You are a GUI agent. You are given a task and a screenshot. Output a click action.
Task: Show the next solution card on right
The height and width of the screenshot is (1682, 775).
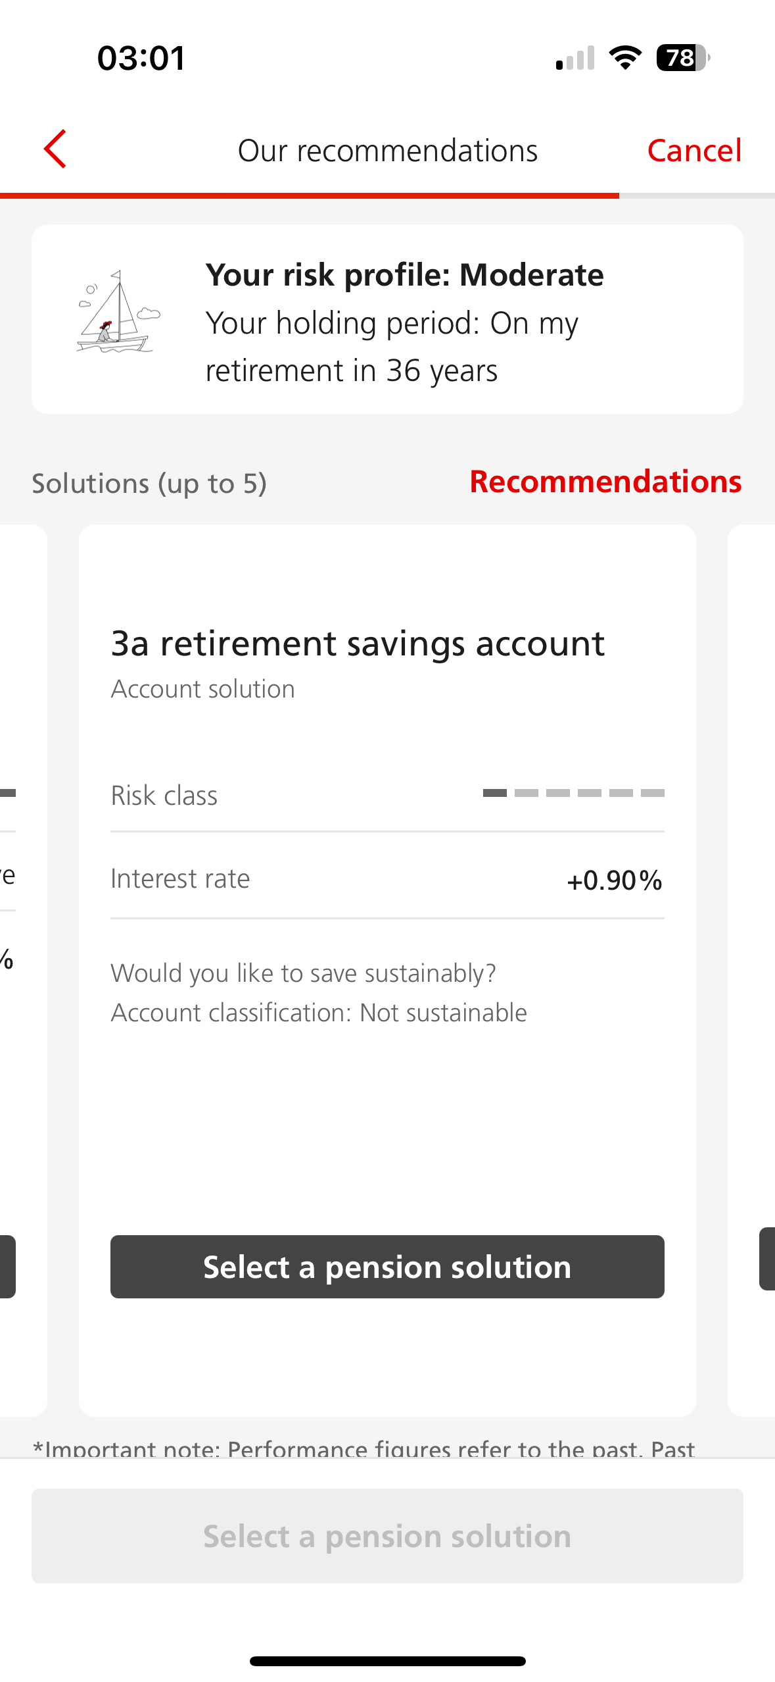pyautogui.click(x=751, y=970)
